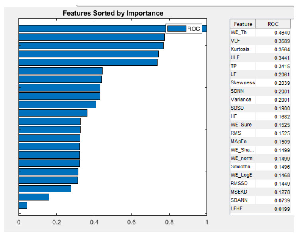Click the shortest bottom bar in chart
Image resolution: width=298 pixels, height=235 pixels.
tap(23, 206)
